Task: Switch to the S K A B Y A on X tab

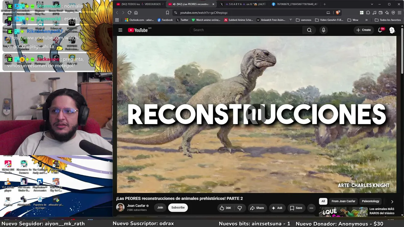Action: (x=243, y=4)
